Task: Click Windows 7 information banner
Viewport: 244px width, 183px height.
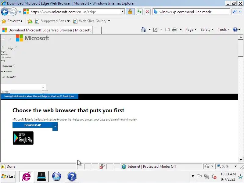Action: coord(39,96)
